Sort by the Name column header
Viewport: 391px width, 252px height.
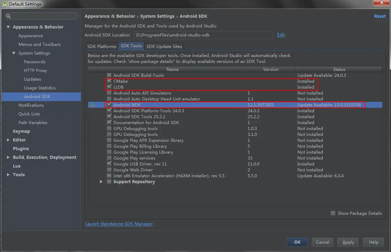tap(172, 69)
